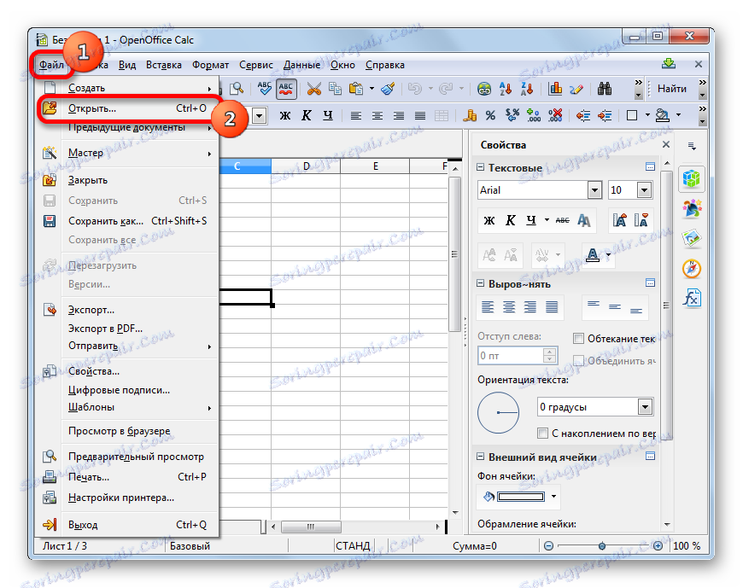This screenshot has height=588, width=743.
Task: Click Add Decimal Place icon
Action: [x=534, y=115]
